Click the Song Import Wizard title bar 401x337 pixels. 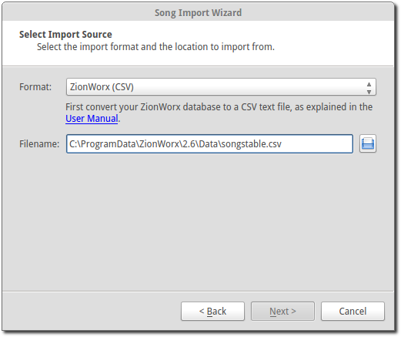pyautogui.click(x=198, y=12)
